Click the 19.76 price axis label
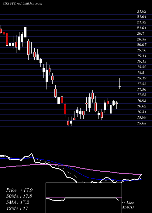Image resolution: width=152 pixels, height=213 pixels. click(x=141, y=50)
